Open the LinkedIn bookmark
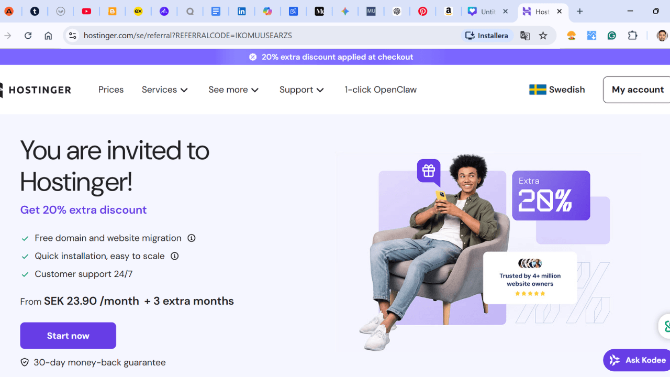The image size is (670, 377). pos(242,11)
